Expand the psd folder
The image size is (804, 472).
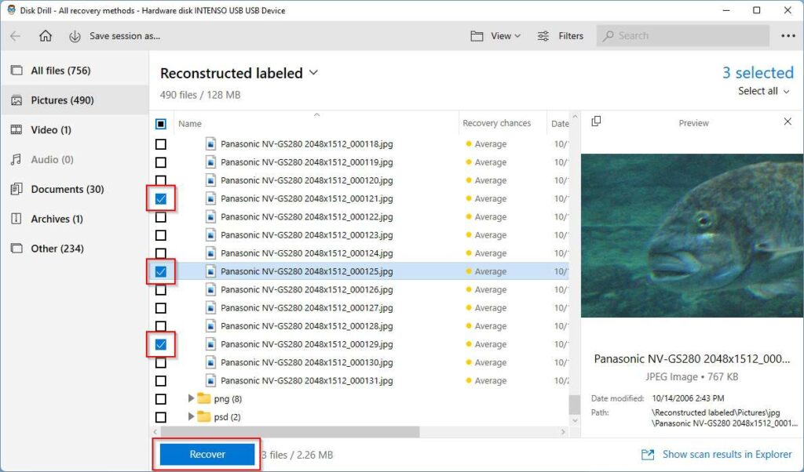click(x=191, y=416)
